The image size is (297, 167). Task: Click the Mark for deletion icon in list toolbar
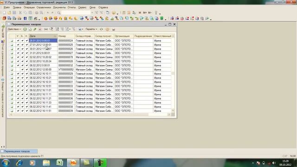(40, 29)
